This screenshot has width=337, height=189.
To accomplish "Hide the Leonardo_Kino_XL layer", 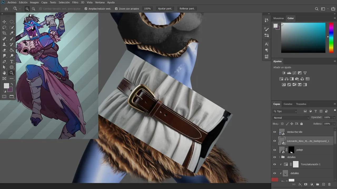I will click(x=275, y=141).
